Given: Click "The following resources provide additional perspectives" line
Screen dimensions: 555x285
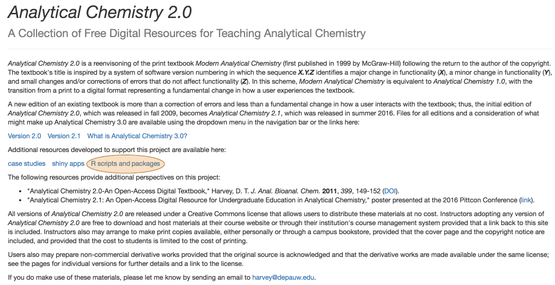Looking at the screenshot, I should tap(114, 177).
